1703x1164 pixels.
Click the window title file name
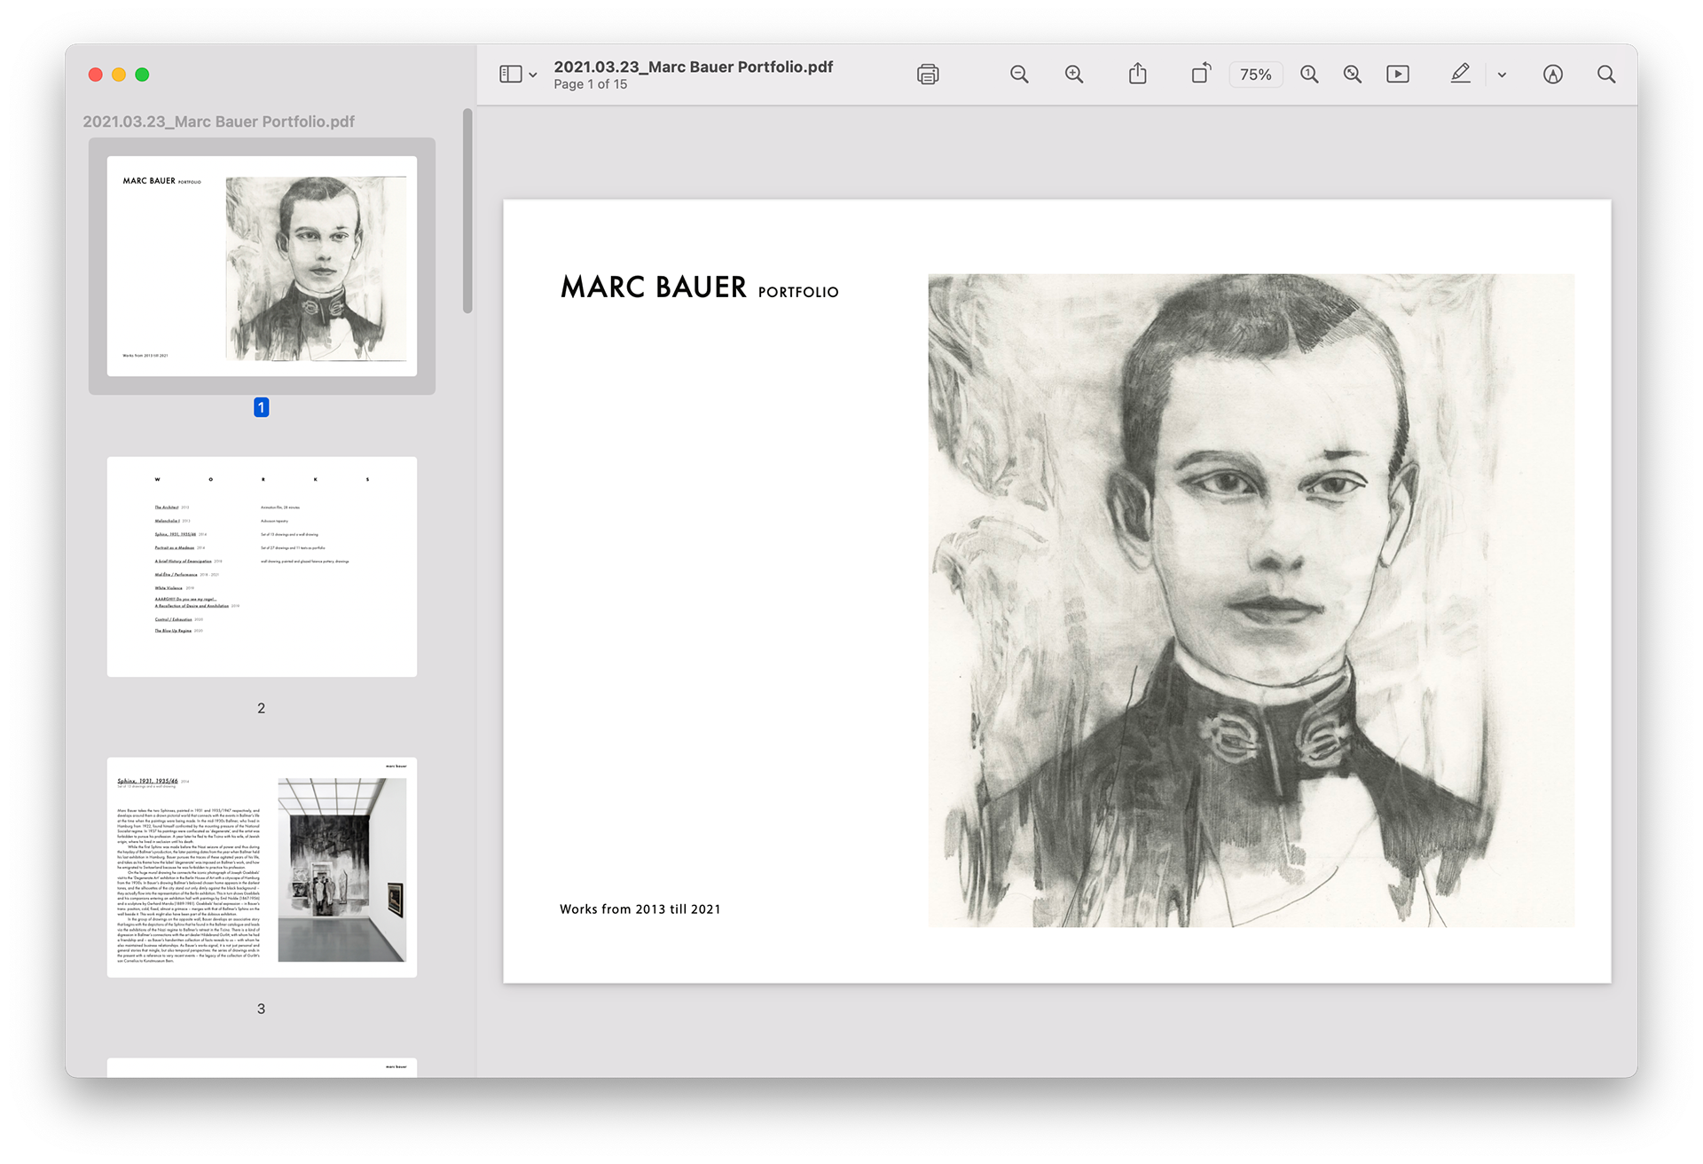[694, 67]
